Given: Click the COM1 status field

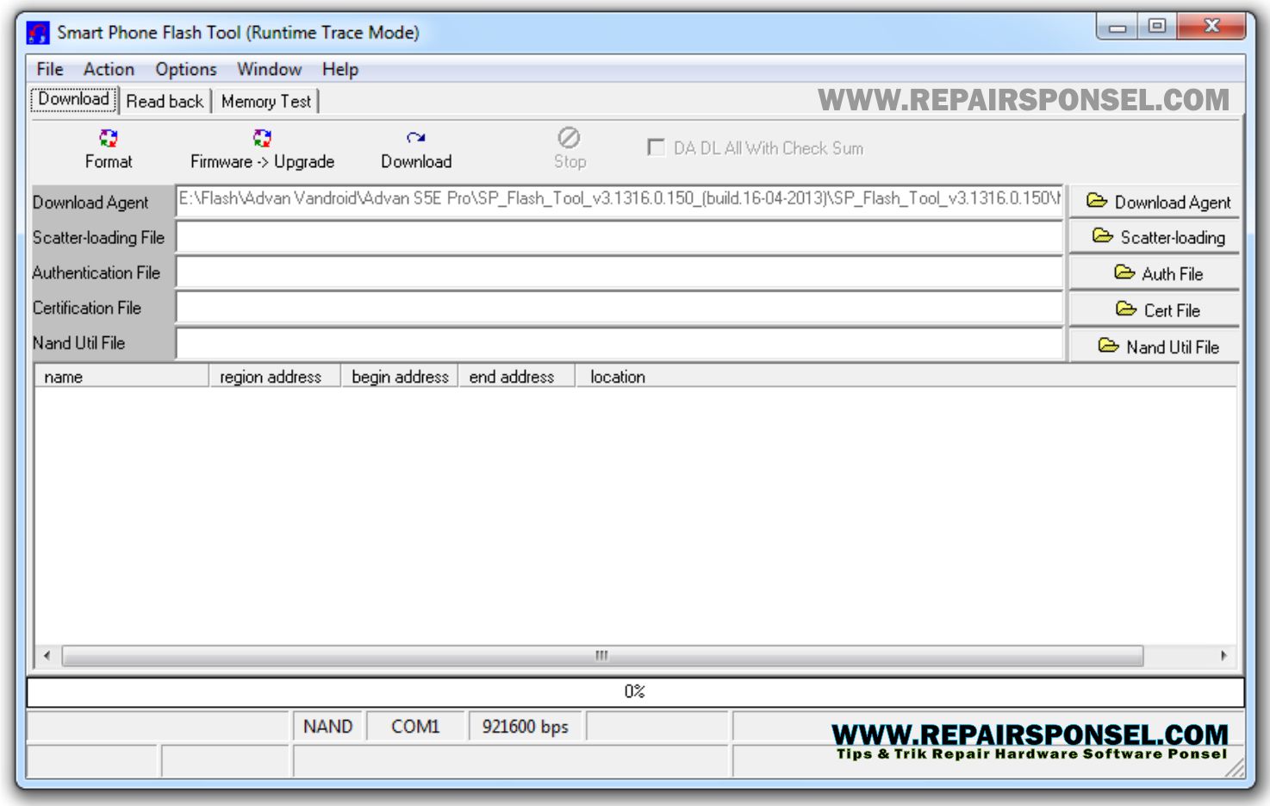Looking at the screenshot, I should [414, 727].
